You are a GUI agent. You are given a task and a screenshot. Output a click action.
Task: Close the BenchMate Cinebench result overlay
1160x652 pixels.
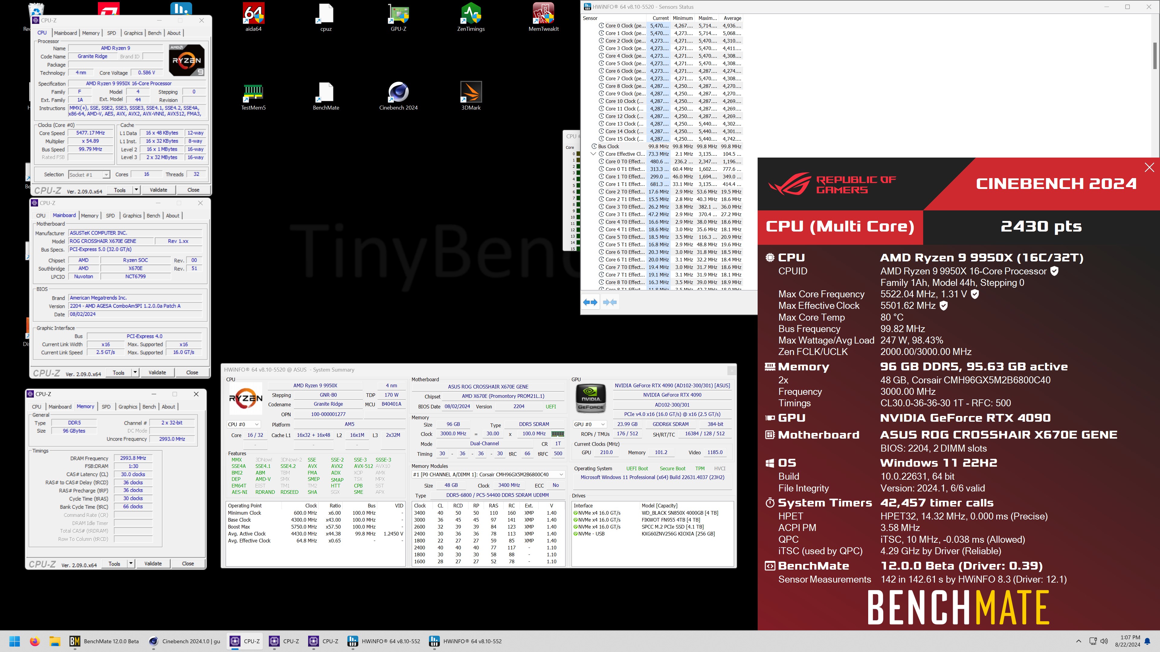pyautogui.click(x=1149, y=168)
